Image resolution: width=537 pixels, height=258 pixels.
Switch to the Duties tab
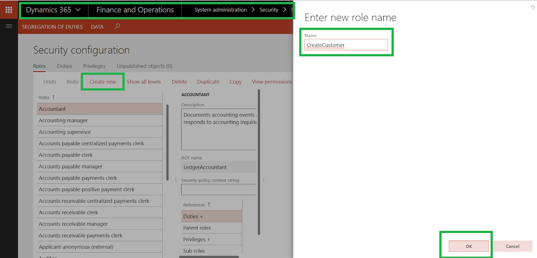click(64, 66)
